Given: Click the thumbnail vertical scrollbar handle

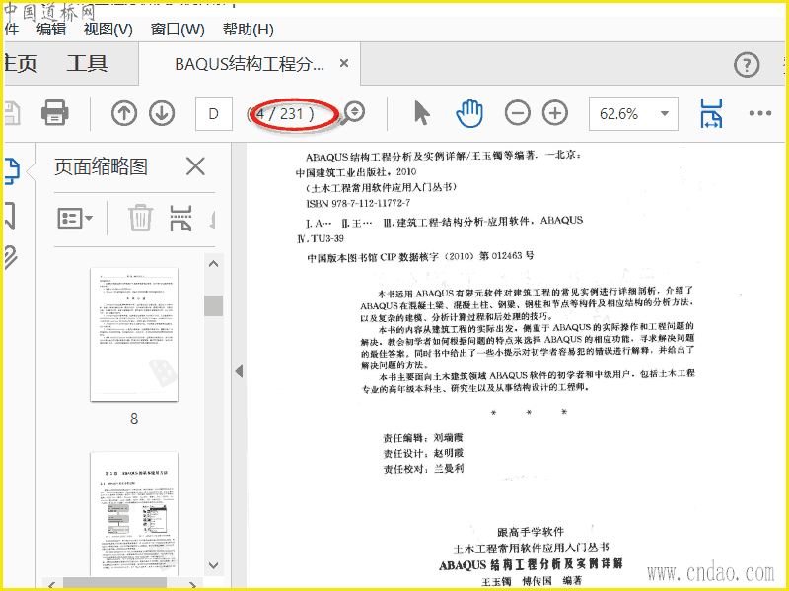Looking at the screenshot, I should 213,305.
